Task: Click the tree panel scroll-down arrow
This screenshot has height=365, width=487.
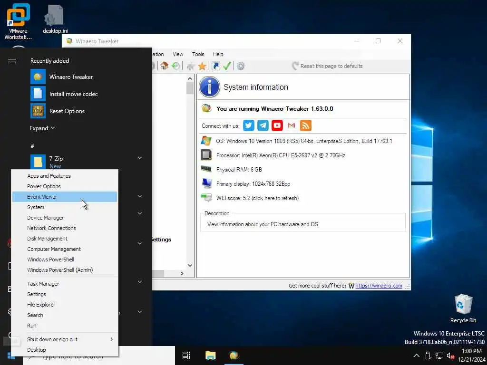Action: click(x=190, y=266)
